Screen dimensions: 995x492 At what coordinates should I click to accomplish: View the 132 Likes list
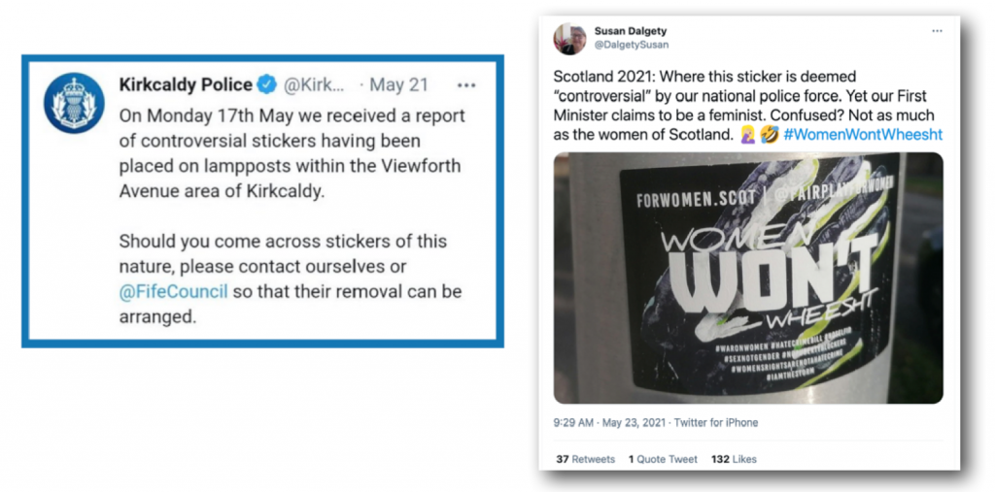[x=735, y=459]
